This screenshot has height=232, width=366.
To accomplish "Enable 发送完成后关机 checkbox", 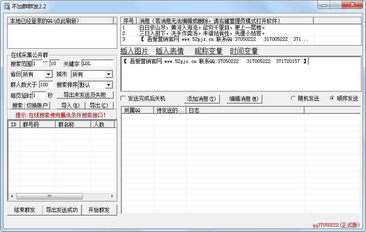I will [124, 98].
